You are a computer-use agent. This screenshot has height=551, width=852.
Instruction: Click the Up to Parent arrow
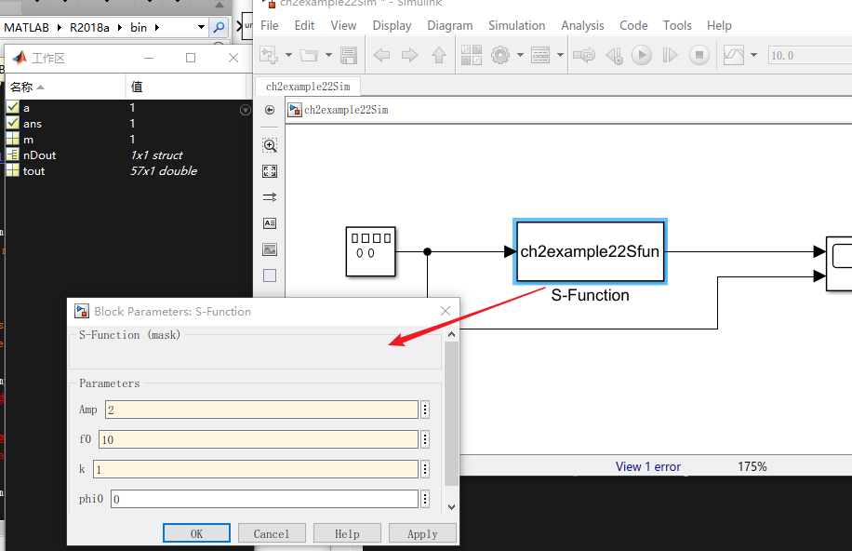pyautogui.click(x=439, y=55)
